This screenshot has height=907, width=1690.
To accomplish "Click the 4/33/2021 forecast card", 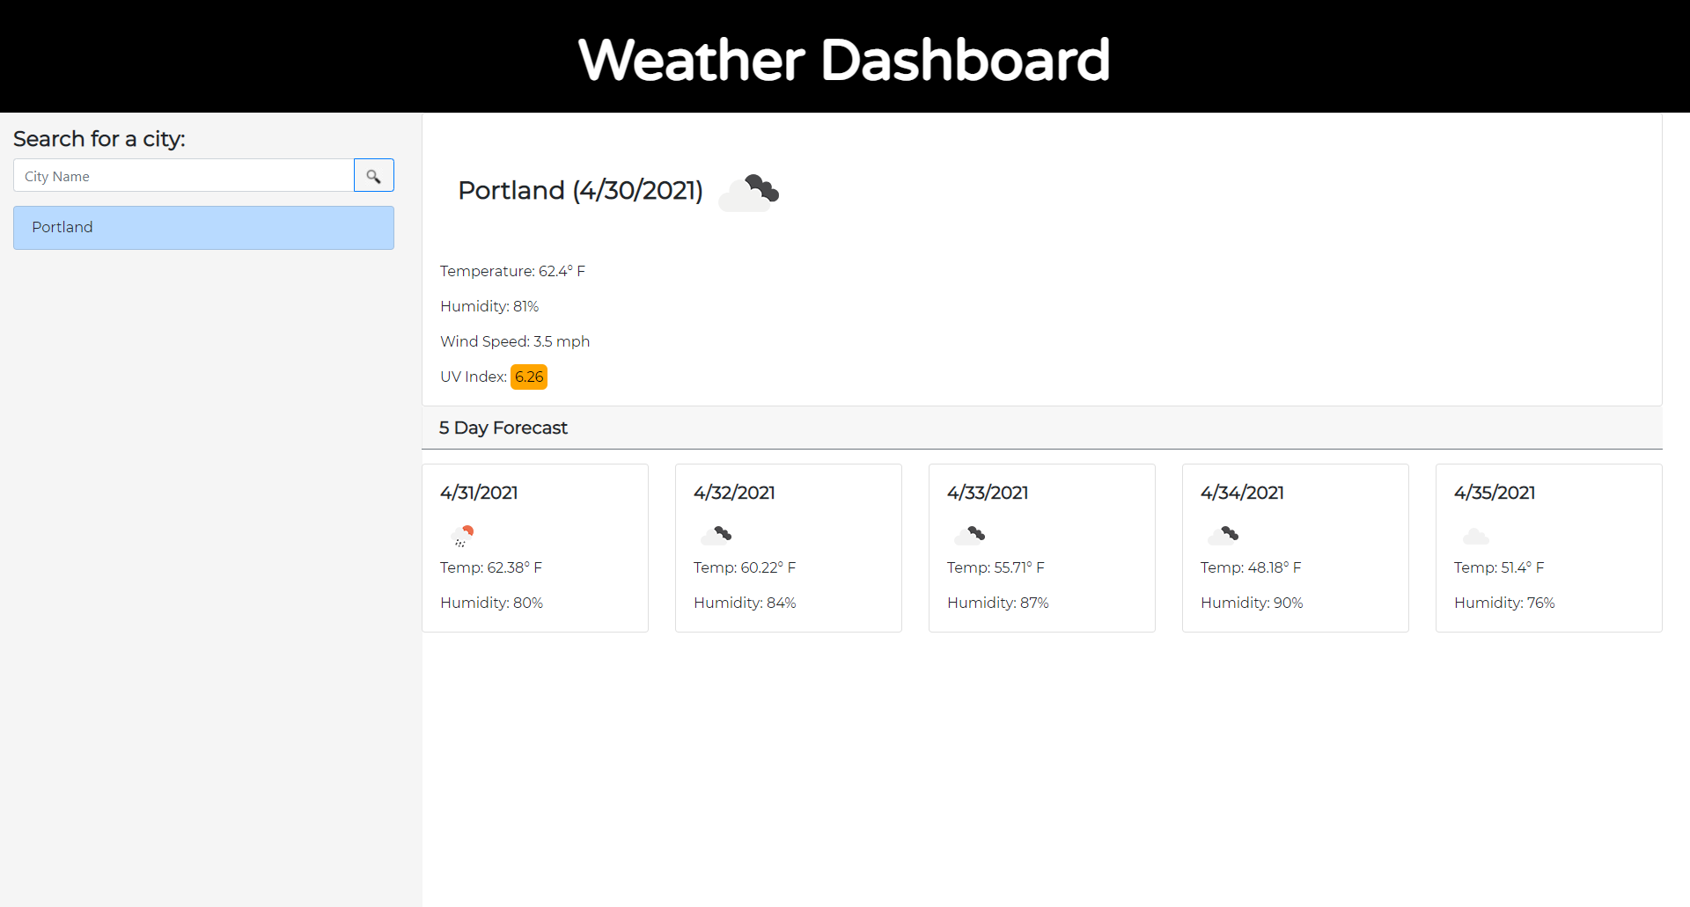I will click(x=1041, y=547).
